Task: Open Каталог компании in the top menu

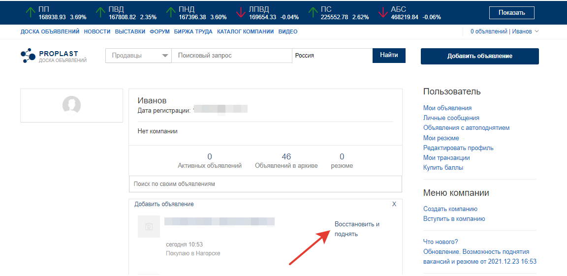Action: [246, 32]
